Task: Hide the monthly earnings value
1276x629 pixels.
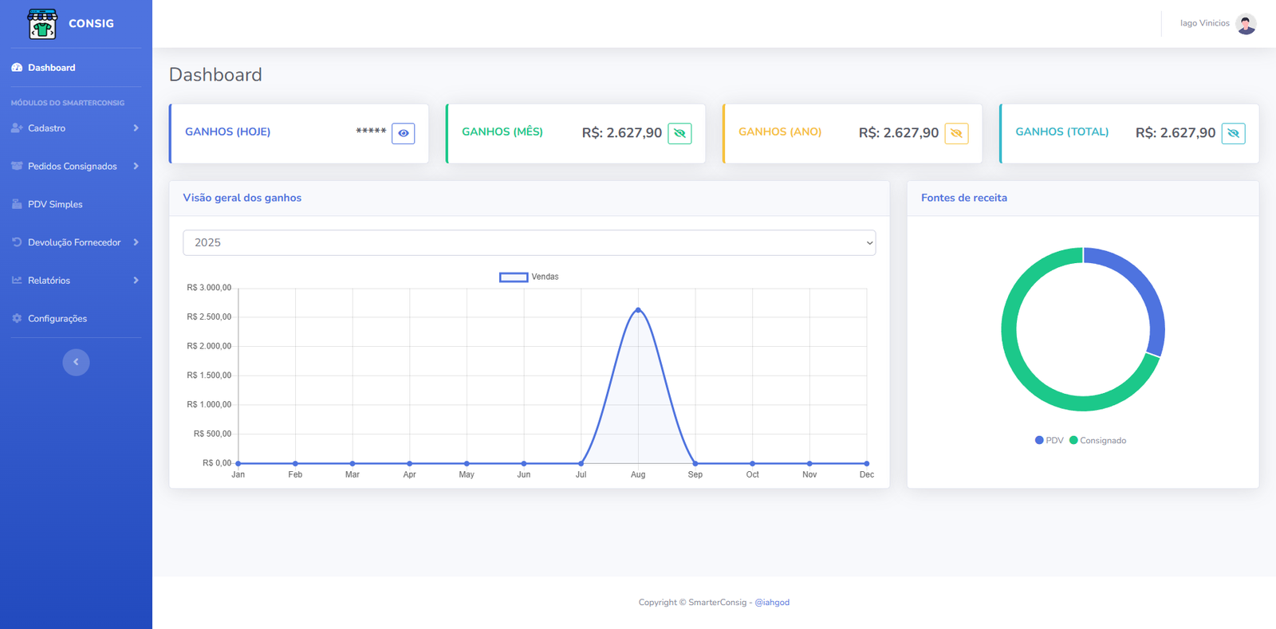Action: (679, 133)
